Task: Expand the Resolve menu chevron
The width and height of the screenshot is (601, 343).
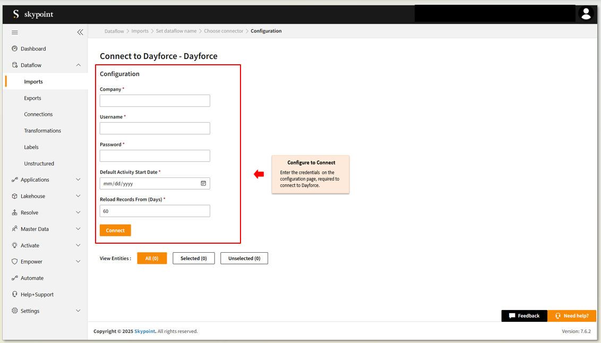Action: (x=78, y=213)
